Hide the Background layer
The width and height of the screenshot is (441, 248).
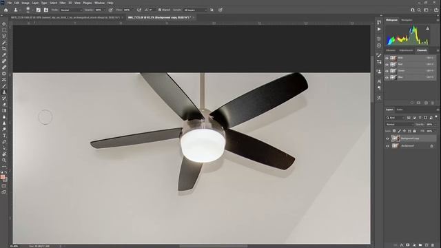[387, 146]
